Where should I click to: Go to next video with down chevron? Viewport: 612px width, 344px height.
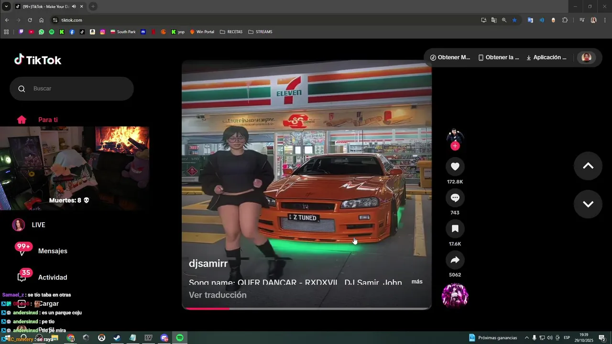[588, 204]
